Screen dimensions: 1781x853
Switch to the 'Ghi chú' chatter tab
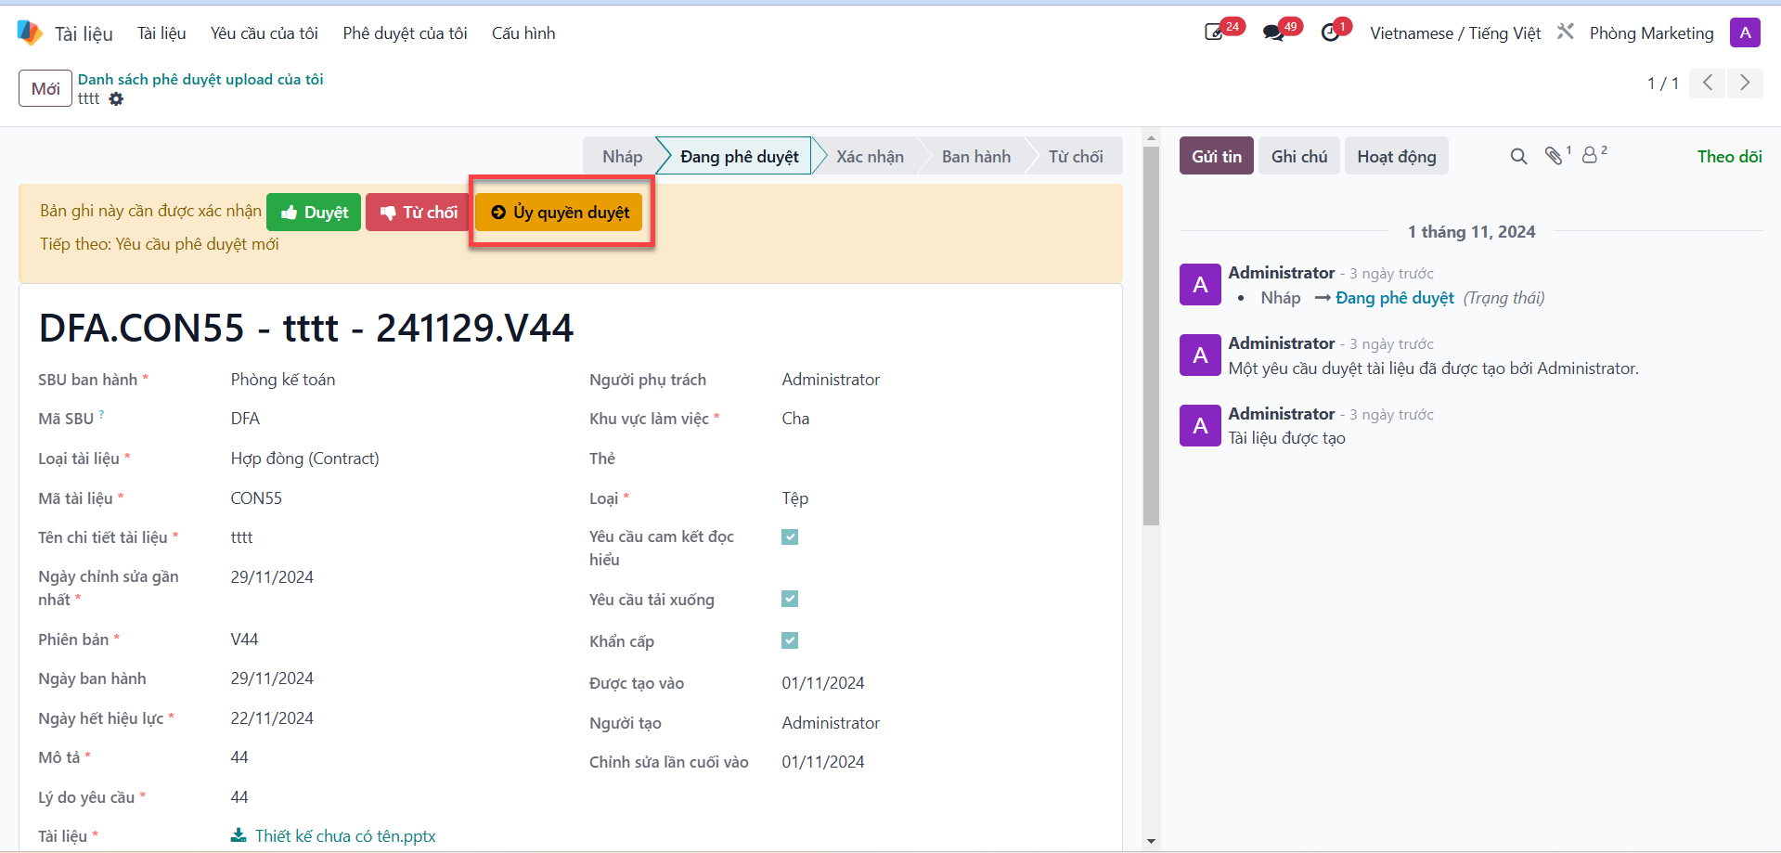1299,156
